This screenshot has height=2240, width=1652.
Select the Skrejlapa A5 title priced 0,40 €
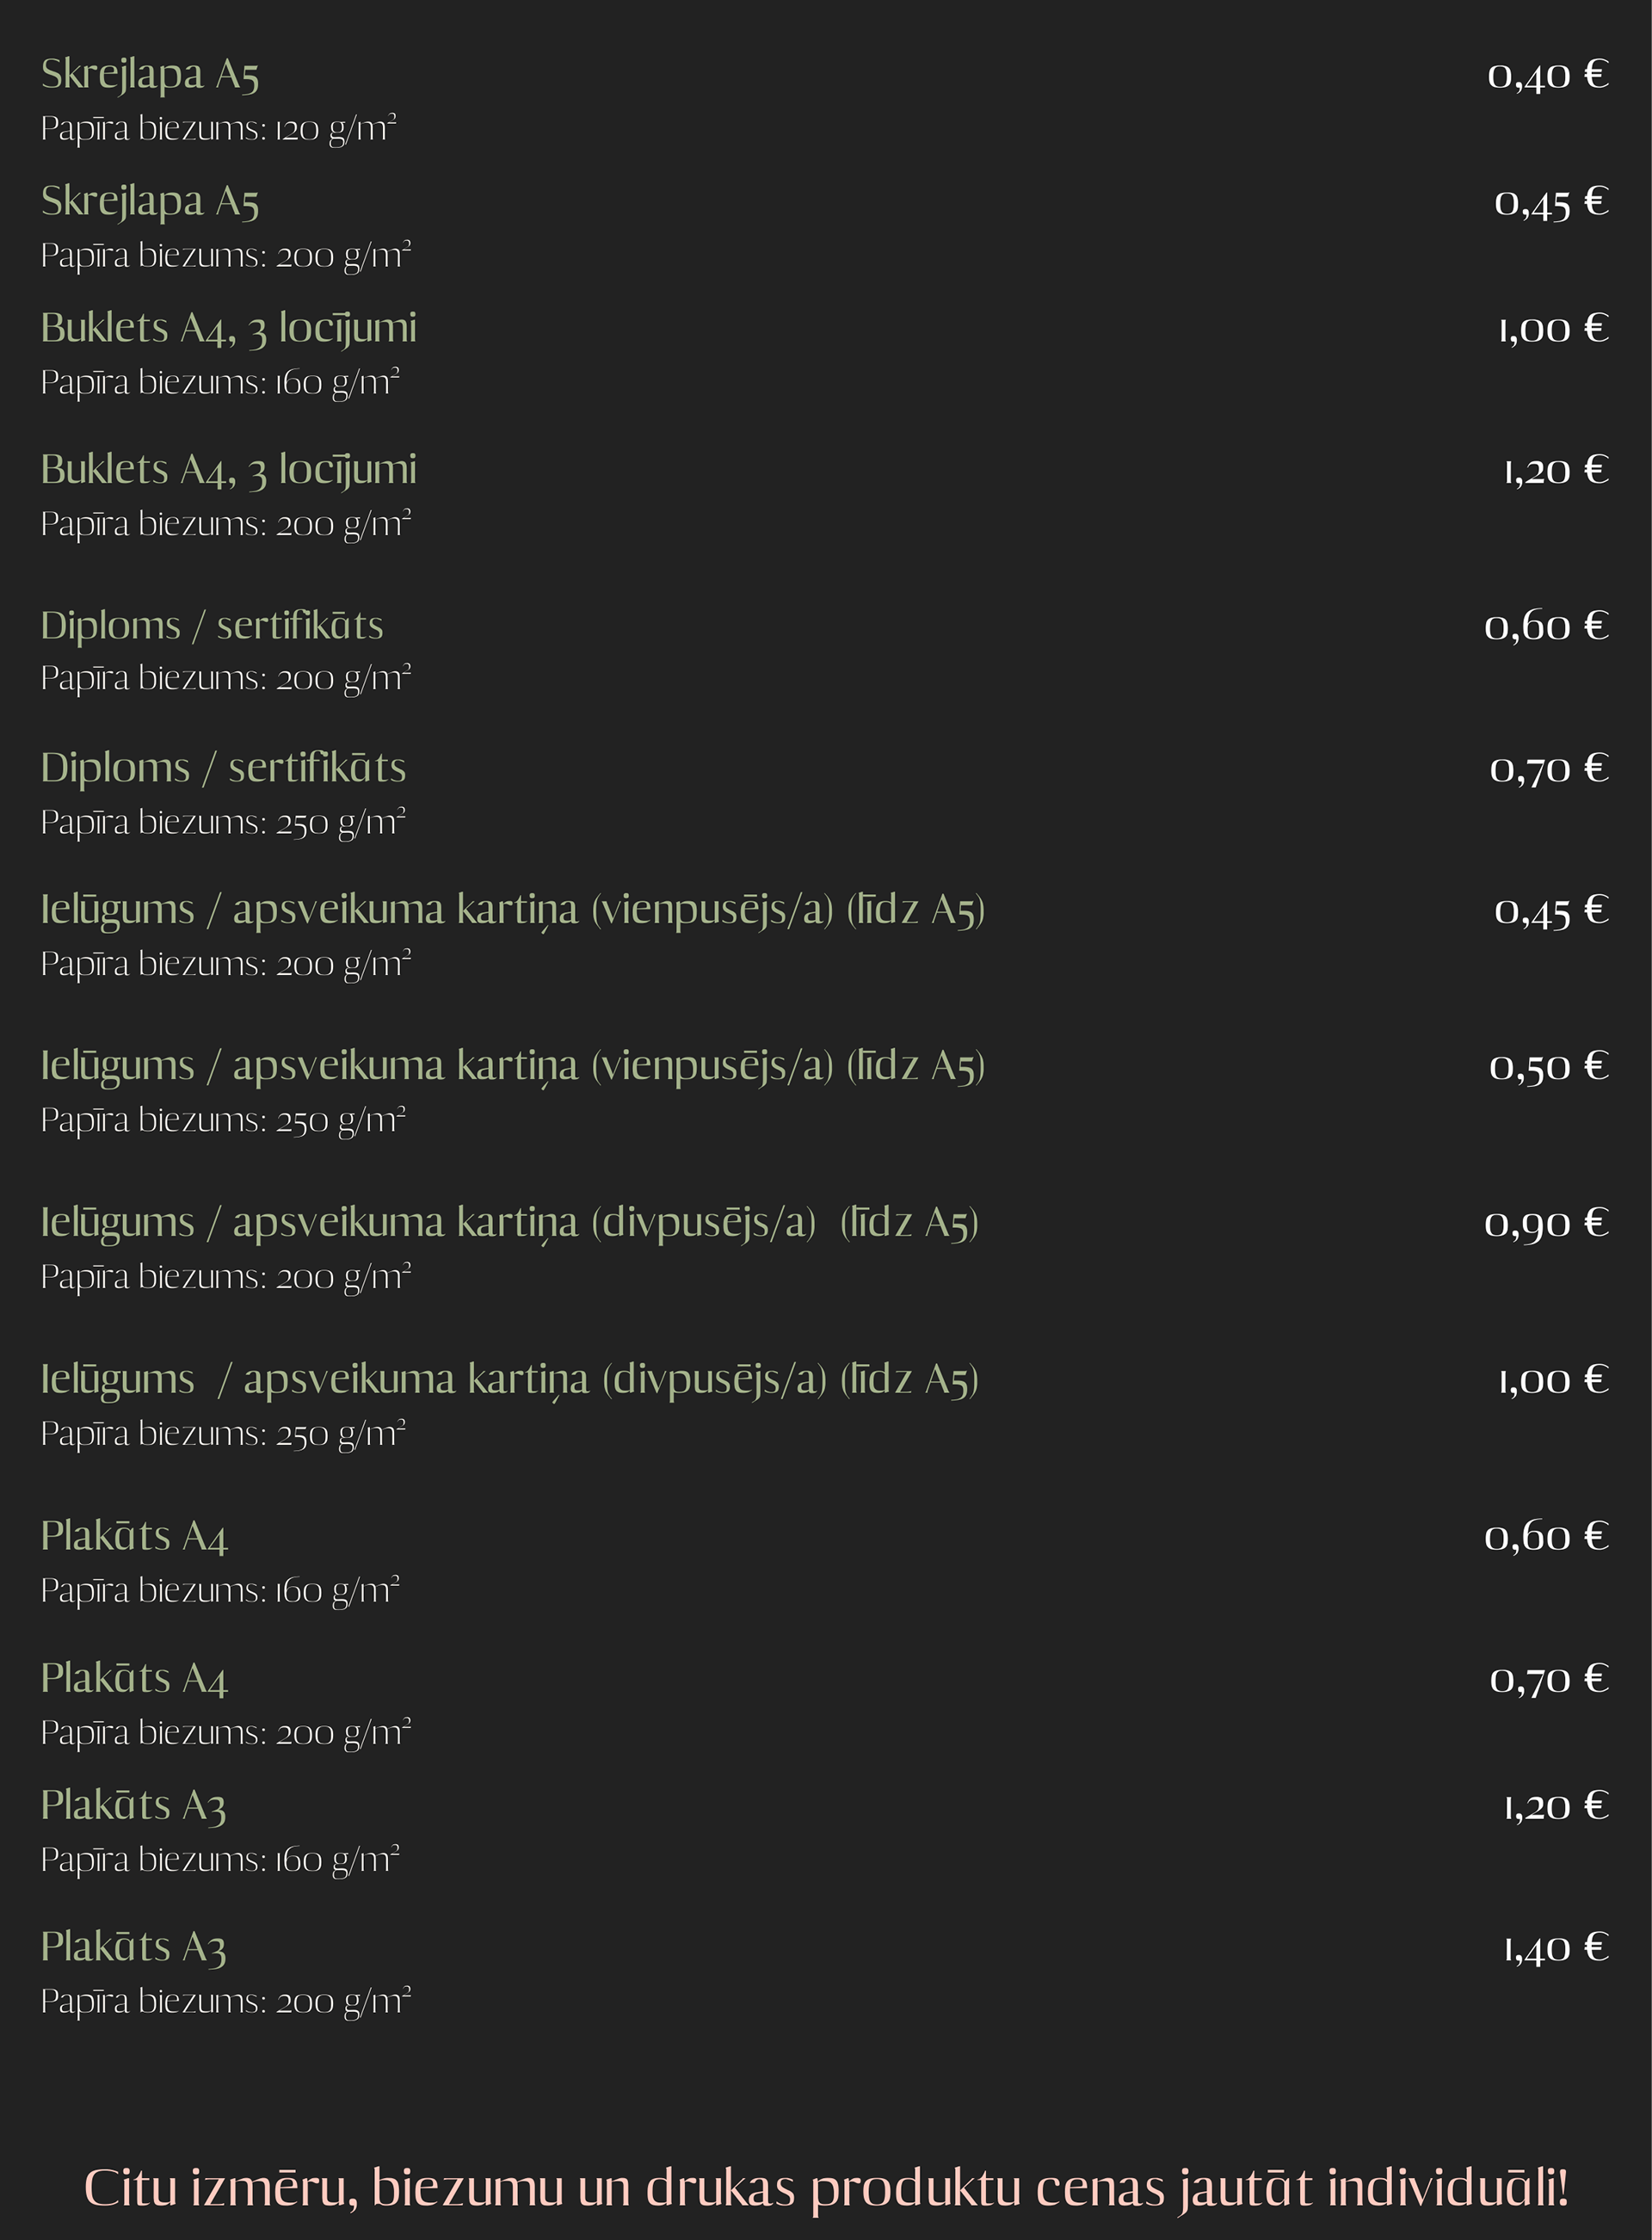150,75
